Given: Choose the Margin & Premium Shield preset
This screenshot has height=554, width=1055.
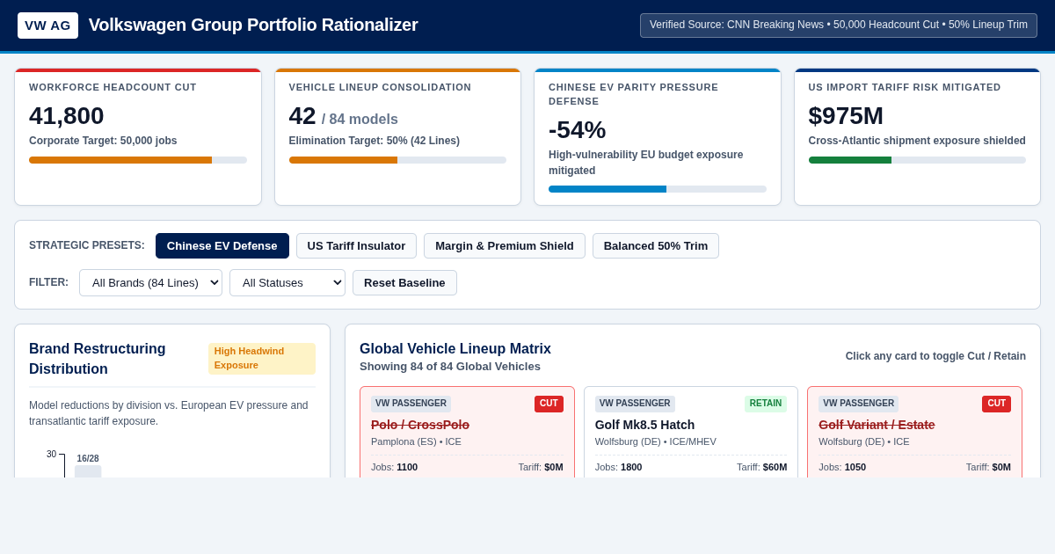Looking at the screenshot, I should click(x=505, y=245).
